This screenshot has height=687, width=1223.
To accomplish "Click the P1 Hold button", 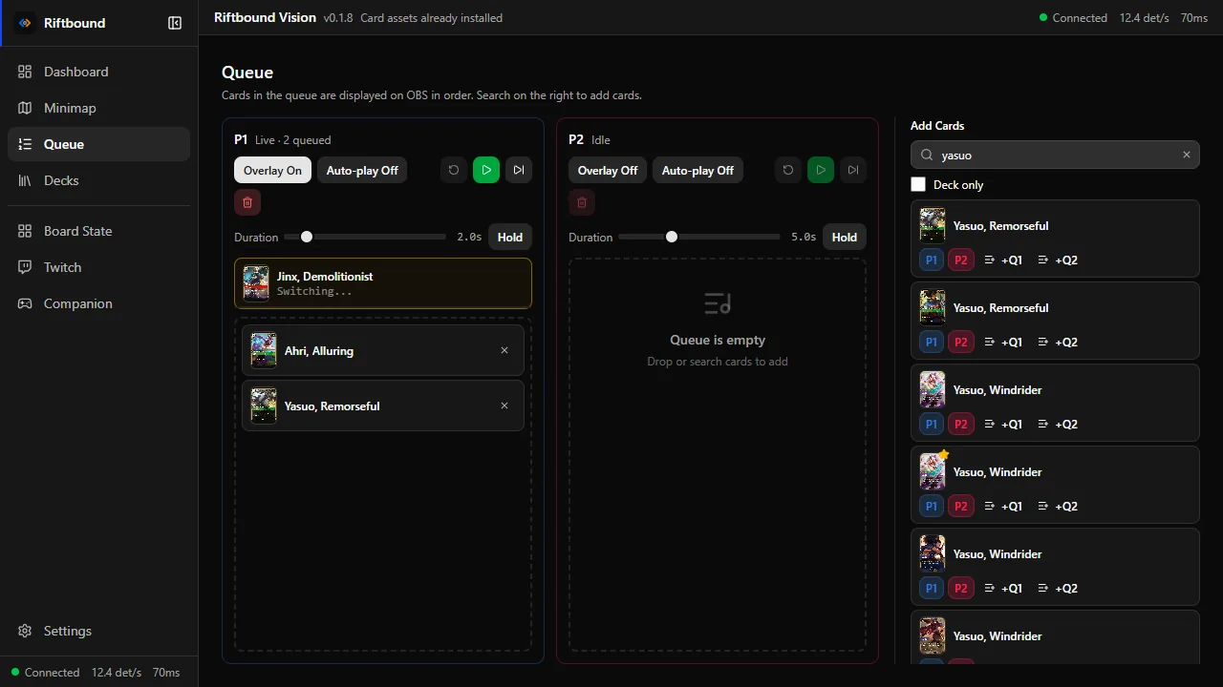I will (x=510, y=237).
